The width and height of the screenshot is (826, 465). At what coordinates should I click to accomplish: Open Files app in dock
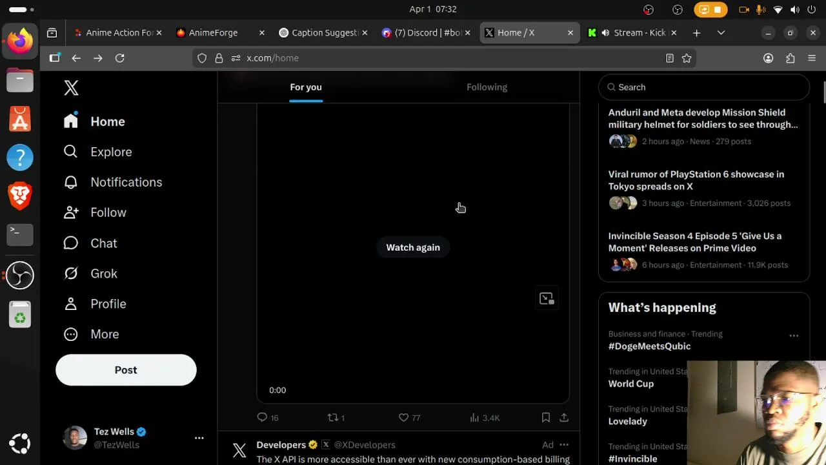pyautogui.click(x=20, y=81)
